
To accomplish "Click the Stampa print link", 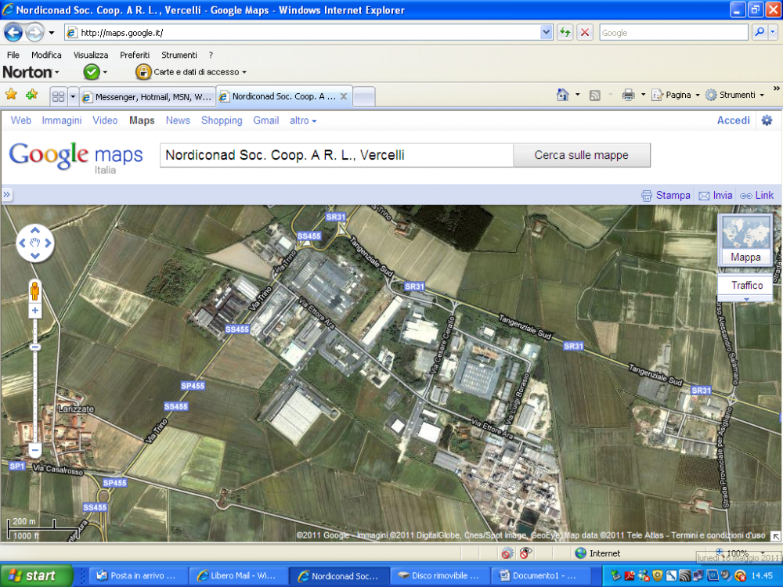I will click(666, 195).
